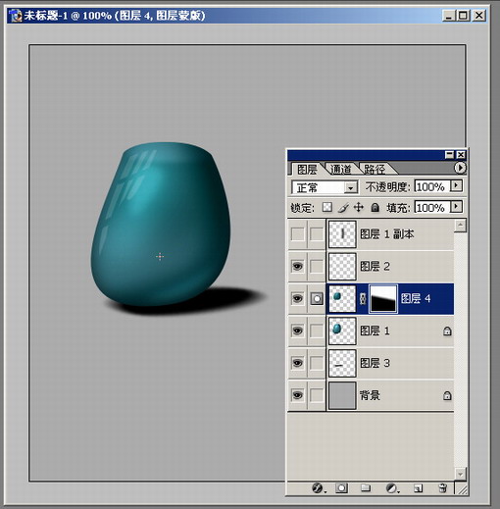Image resolution: width=500 pixels, height=509 pixels.
Task: Click the document icon in title bar
Action: (16, 16)
